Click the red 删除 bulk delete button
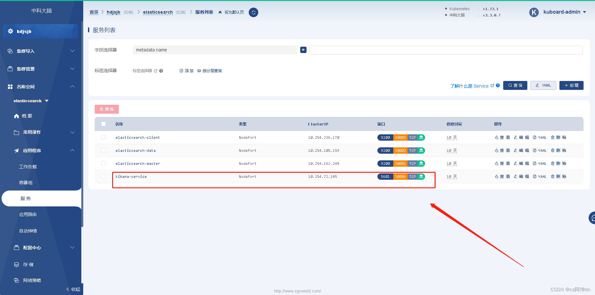Viewport: 595px width, 295px height. [x=107, y=109]
